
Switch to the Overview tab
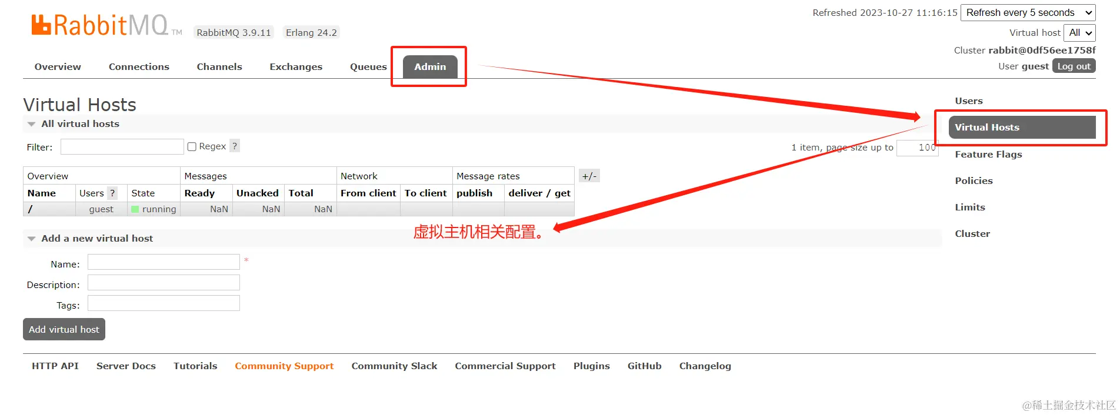click(58, 66)
